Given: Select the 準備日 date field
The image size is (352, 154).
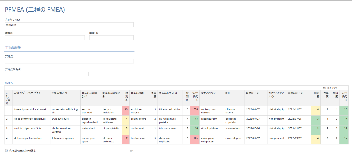Looking at the screenshot, I should [x=111, y=38].
